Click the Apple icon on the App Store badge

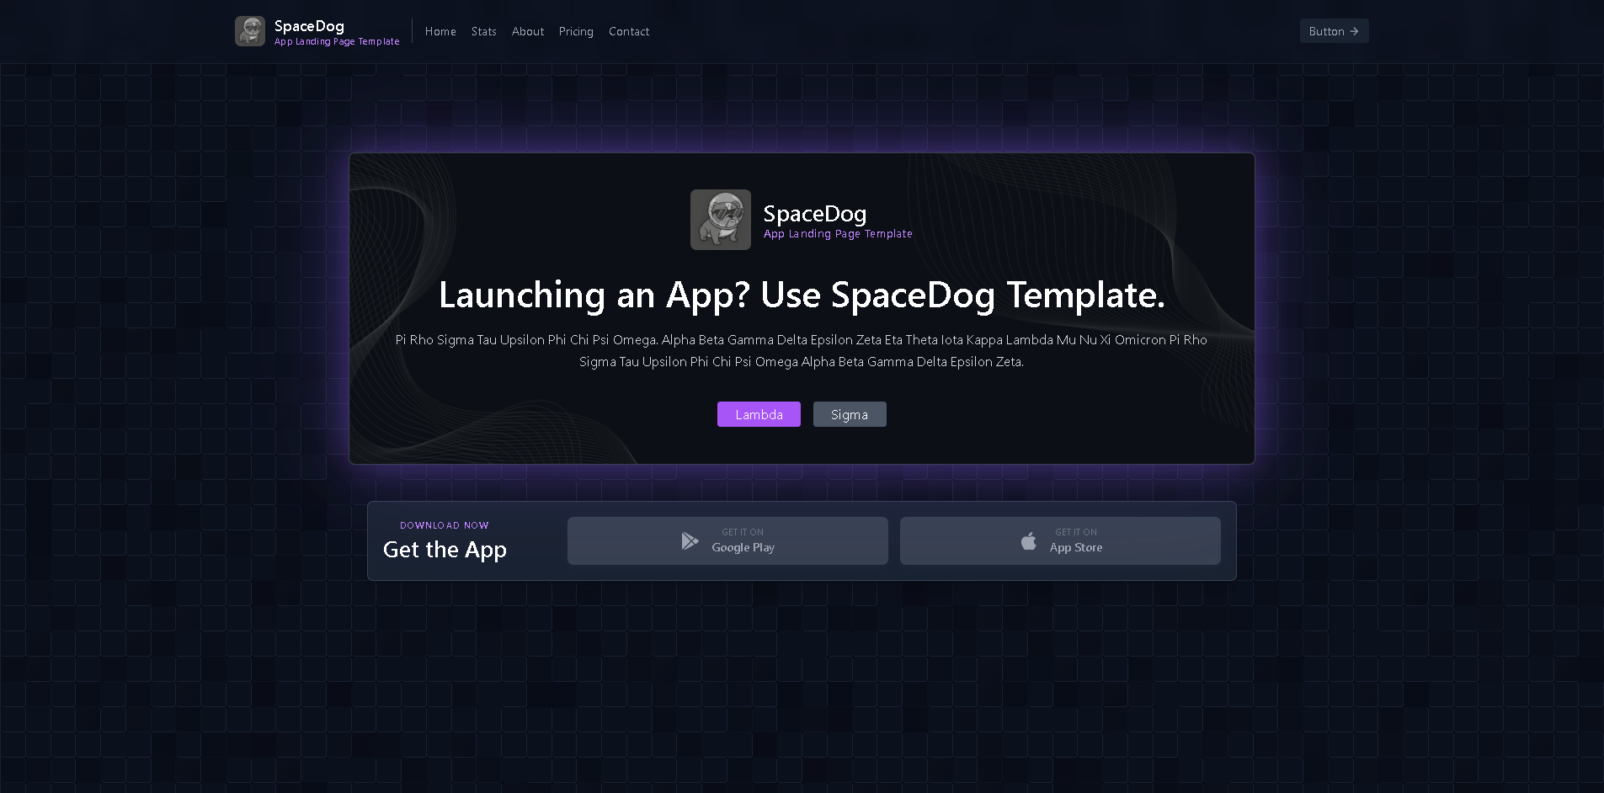point(1028,540)
